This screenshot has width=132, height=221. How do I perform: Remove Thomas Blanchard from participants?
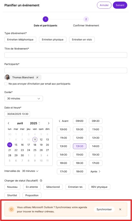pyautogui.click(x=37, y=77)
